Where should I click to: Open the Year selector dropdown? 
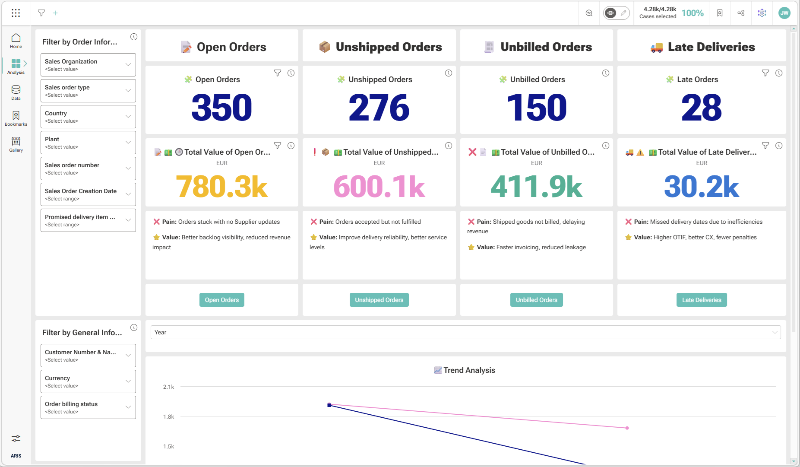(x=465, y=332)
